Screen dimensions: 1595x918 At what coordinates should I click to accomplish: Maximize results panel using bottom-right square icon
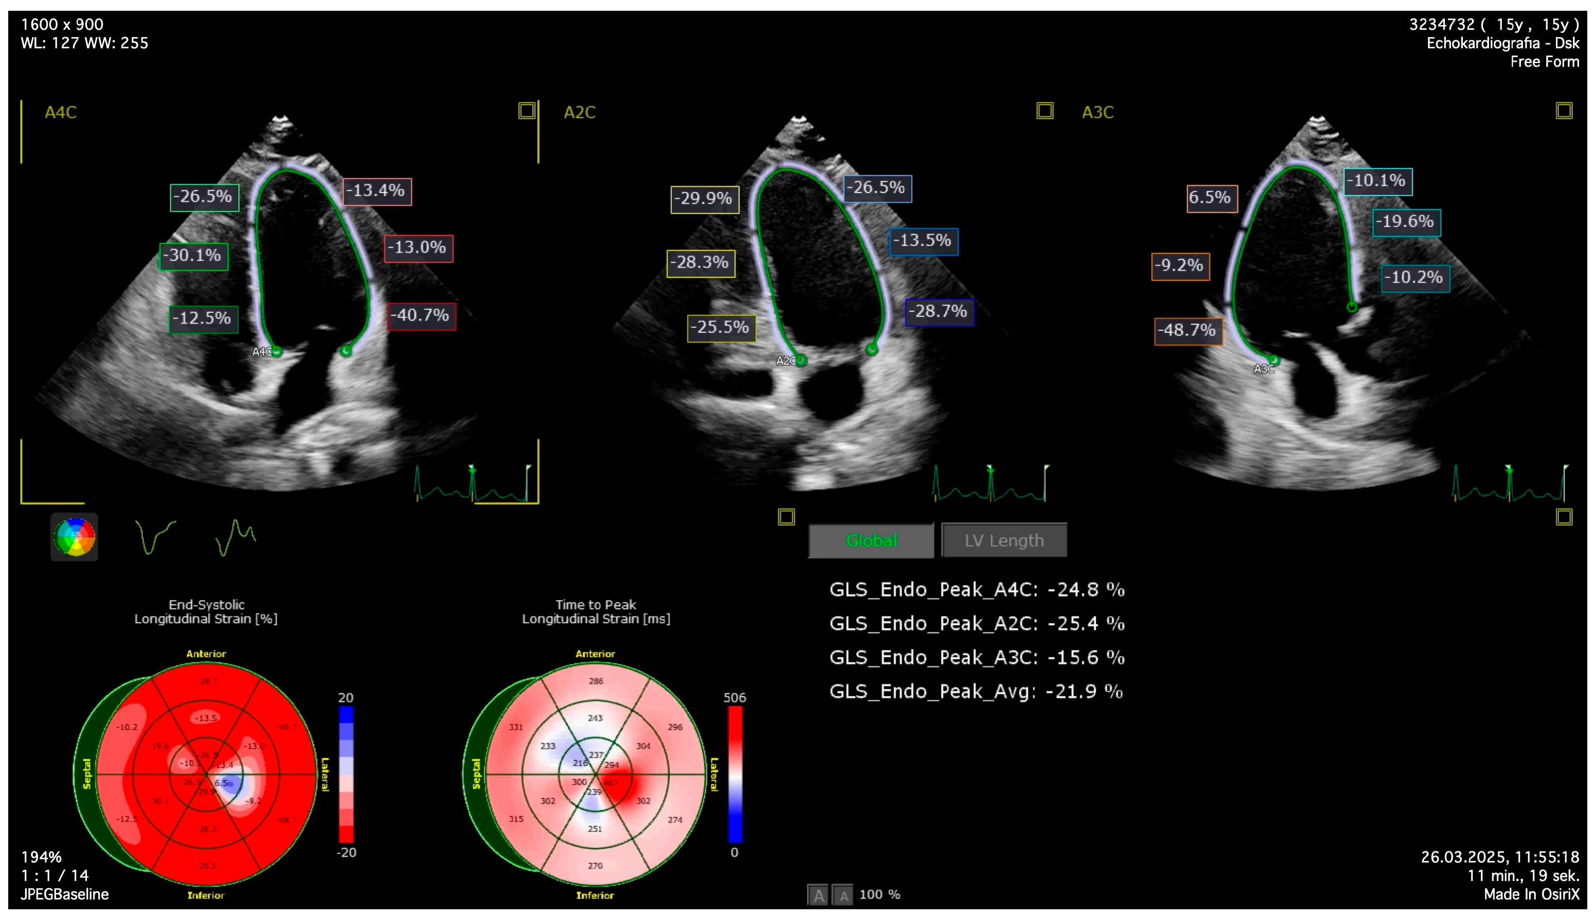coord(1564,517)
